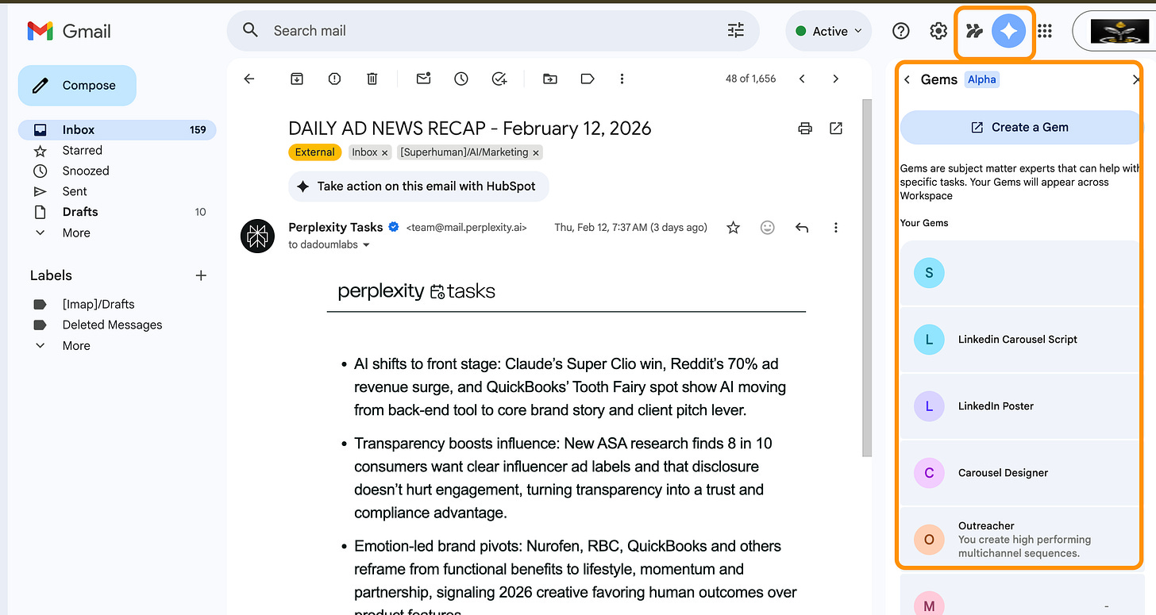Viewport: 1156px width, 615px height.
Task: Go to the older email arrow
Action: (x=835, y=79)
